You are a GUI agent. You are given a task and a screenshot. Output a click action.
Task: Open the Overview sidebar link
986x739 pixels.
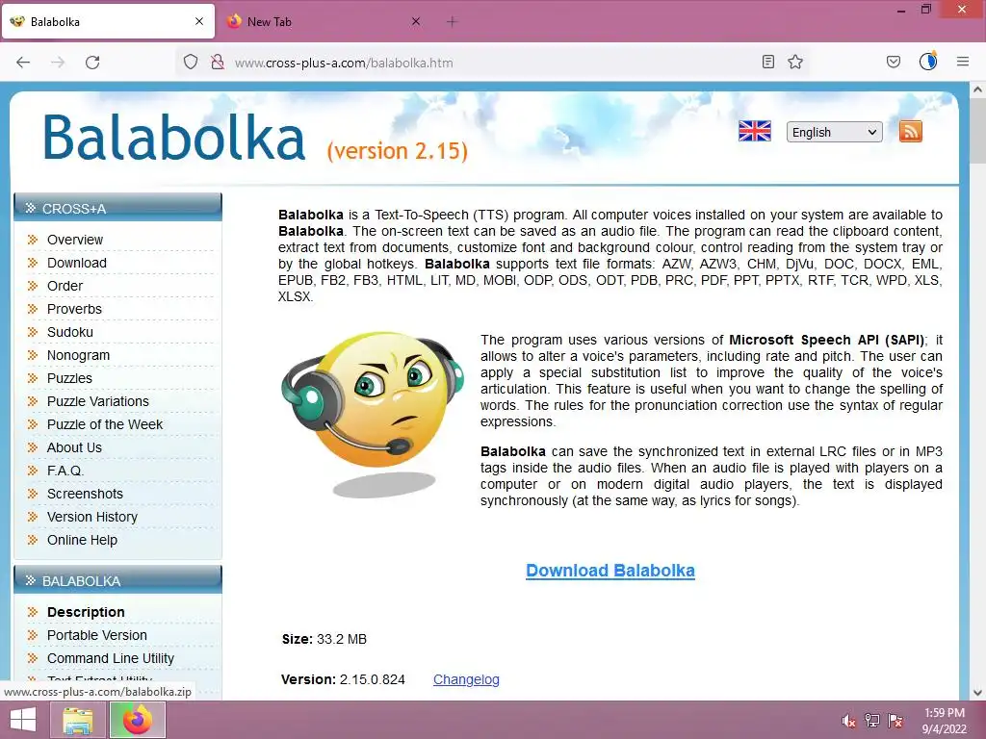coord(75,240)
